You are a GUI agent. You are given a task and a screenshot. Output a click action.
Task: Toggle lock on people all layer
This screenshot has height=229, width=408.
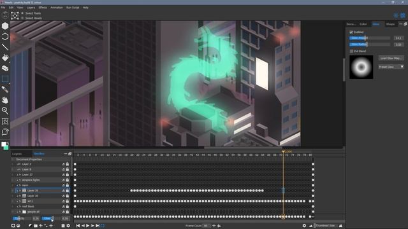tap(68, 212)
